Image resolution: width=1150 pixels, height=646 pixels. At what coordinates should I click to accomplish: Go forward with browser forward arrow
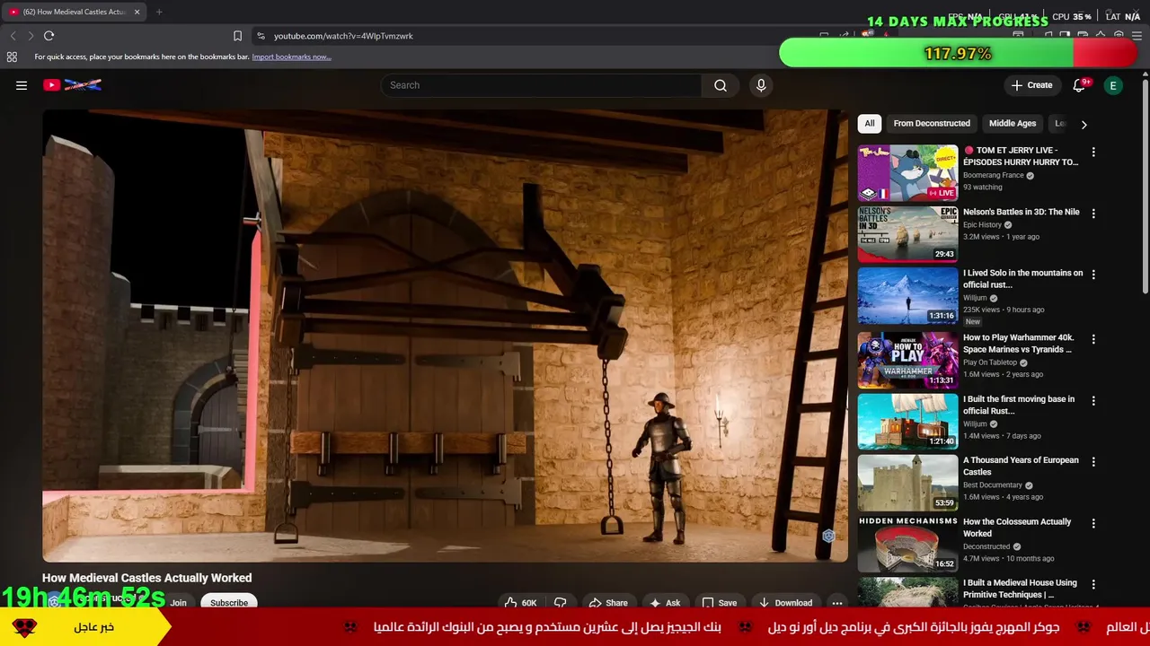coord(31,36)
